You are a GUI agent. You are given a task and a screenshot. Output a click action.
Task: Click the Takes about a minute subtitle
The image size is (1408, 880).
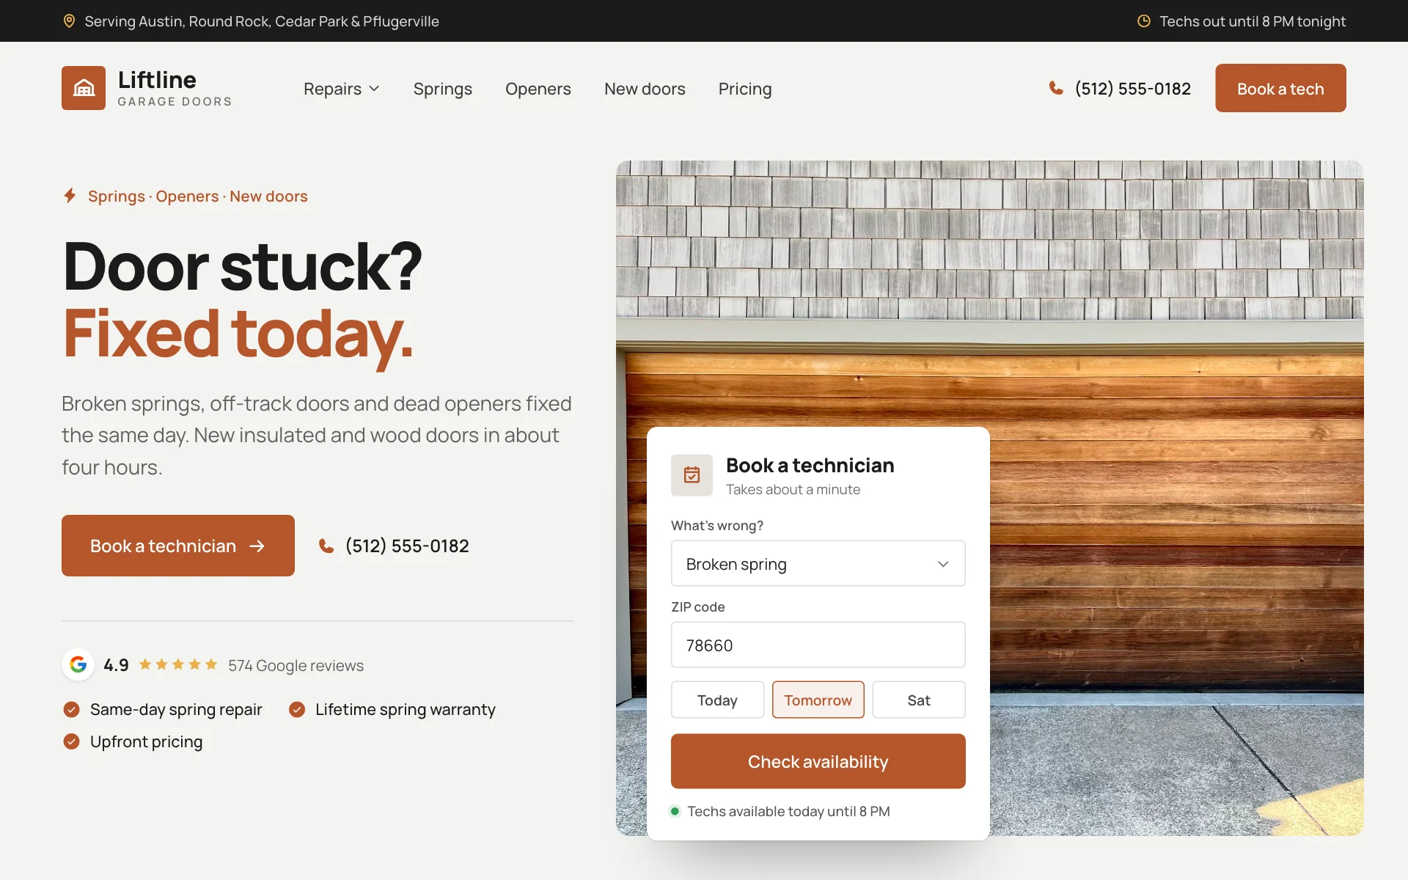click(793, 489)
